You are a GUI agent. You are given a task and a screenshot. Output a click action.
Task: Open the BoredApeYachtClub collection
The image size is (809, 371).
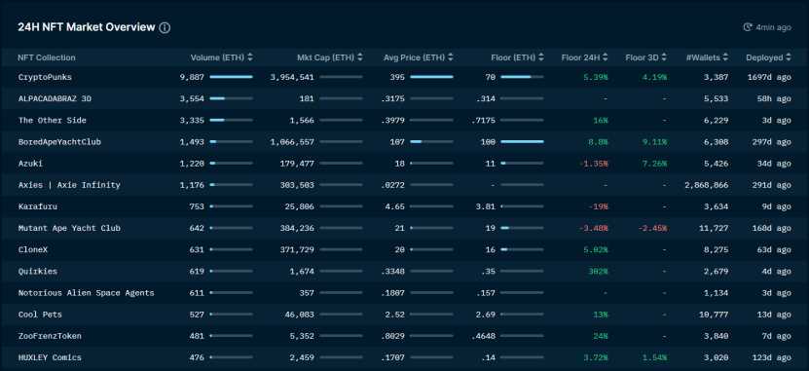click(x=59, y=142)
